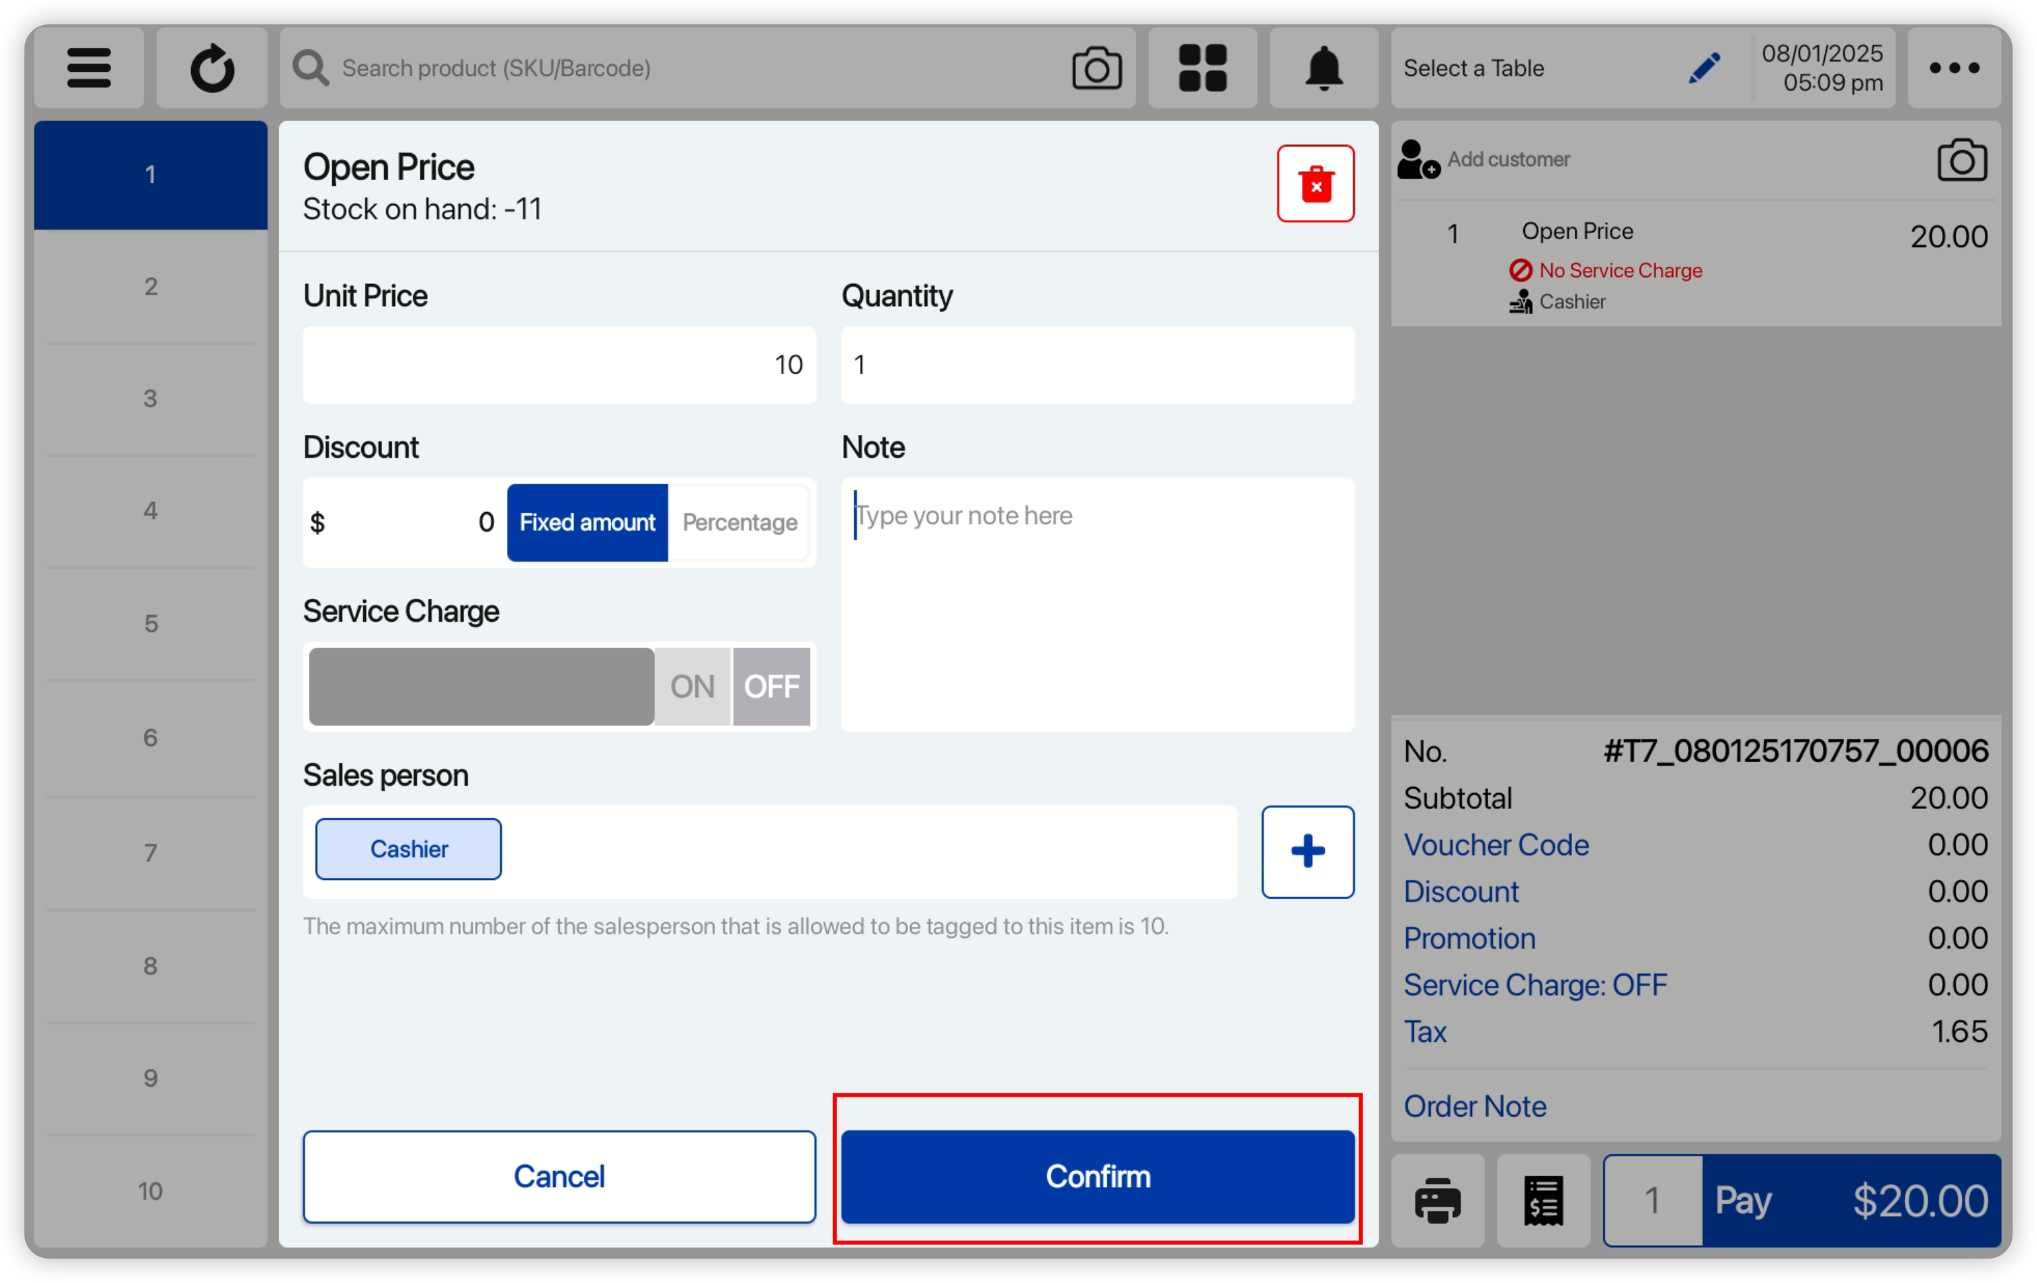The width and height of the screenshot is (2037, 1283).
Task: Select Fixed amount discount type
Action: click(x=587, y=523)
